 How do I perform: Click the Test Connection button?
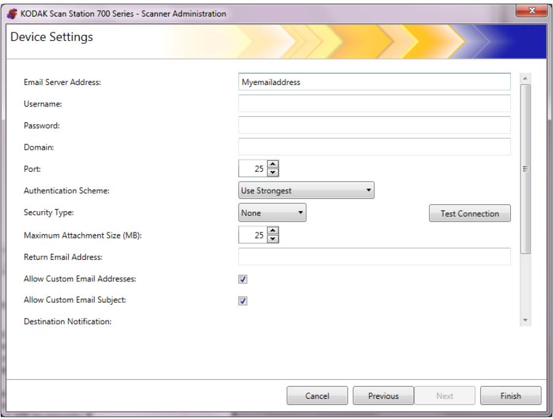(x=470, y=213)
